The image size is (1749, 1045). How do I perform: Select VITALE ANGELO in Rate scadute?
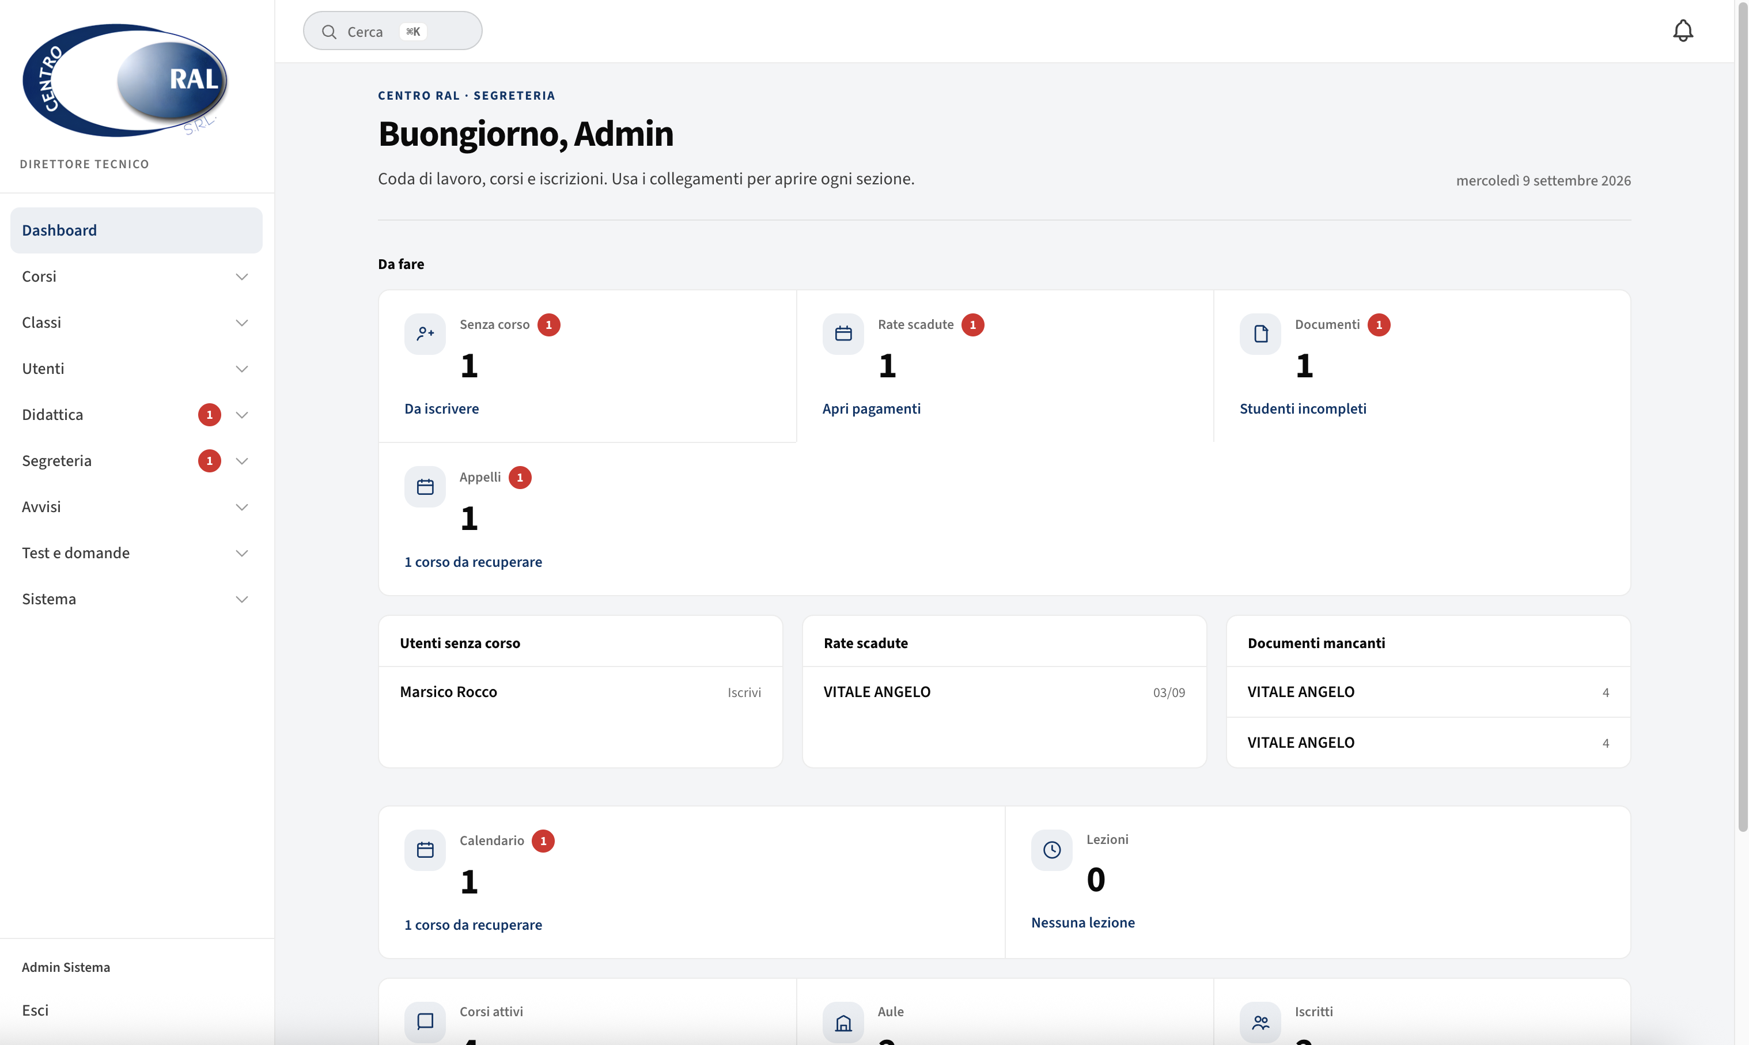pos(877,692)
